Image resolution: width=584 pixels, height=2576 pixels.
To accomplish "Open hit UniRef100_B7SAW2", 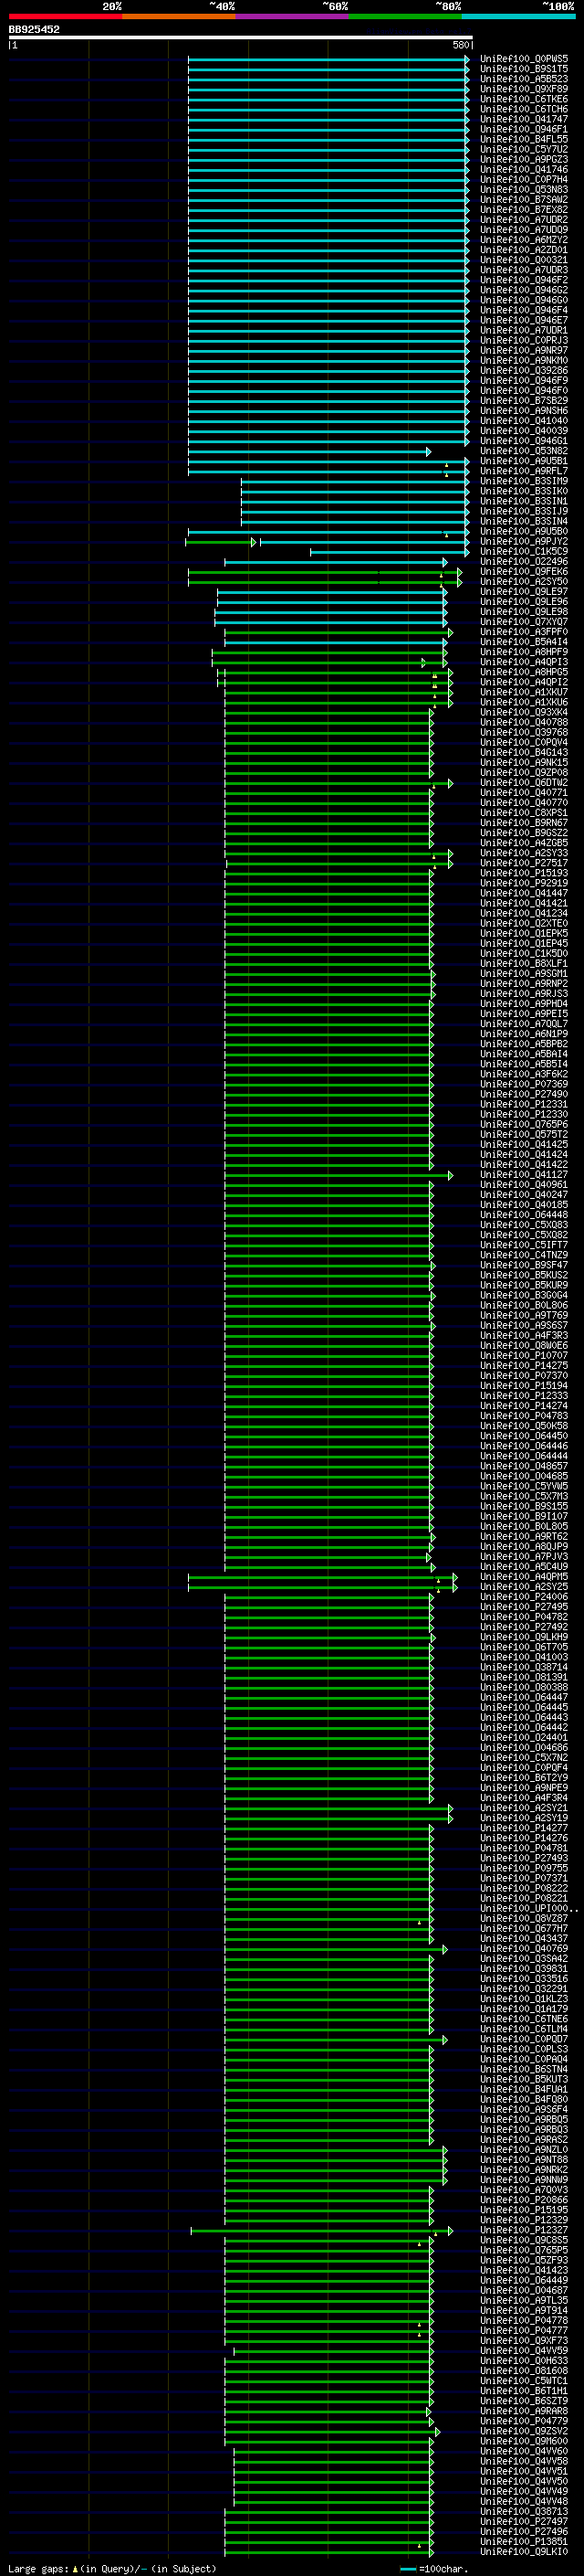I will point(523,200).
